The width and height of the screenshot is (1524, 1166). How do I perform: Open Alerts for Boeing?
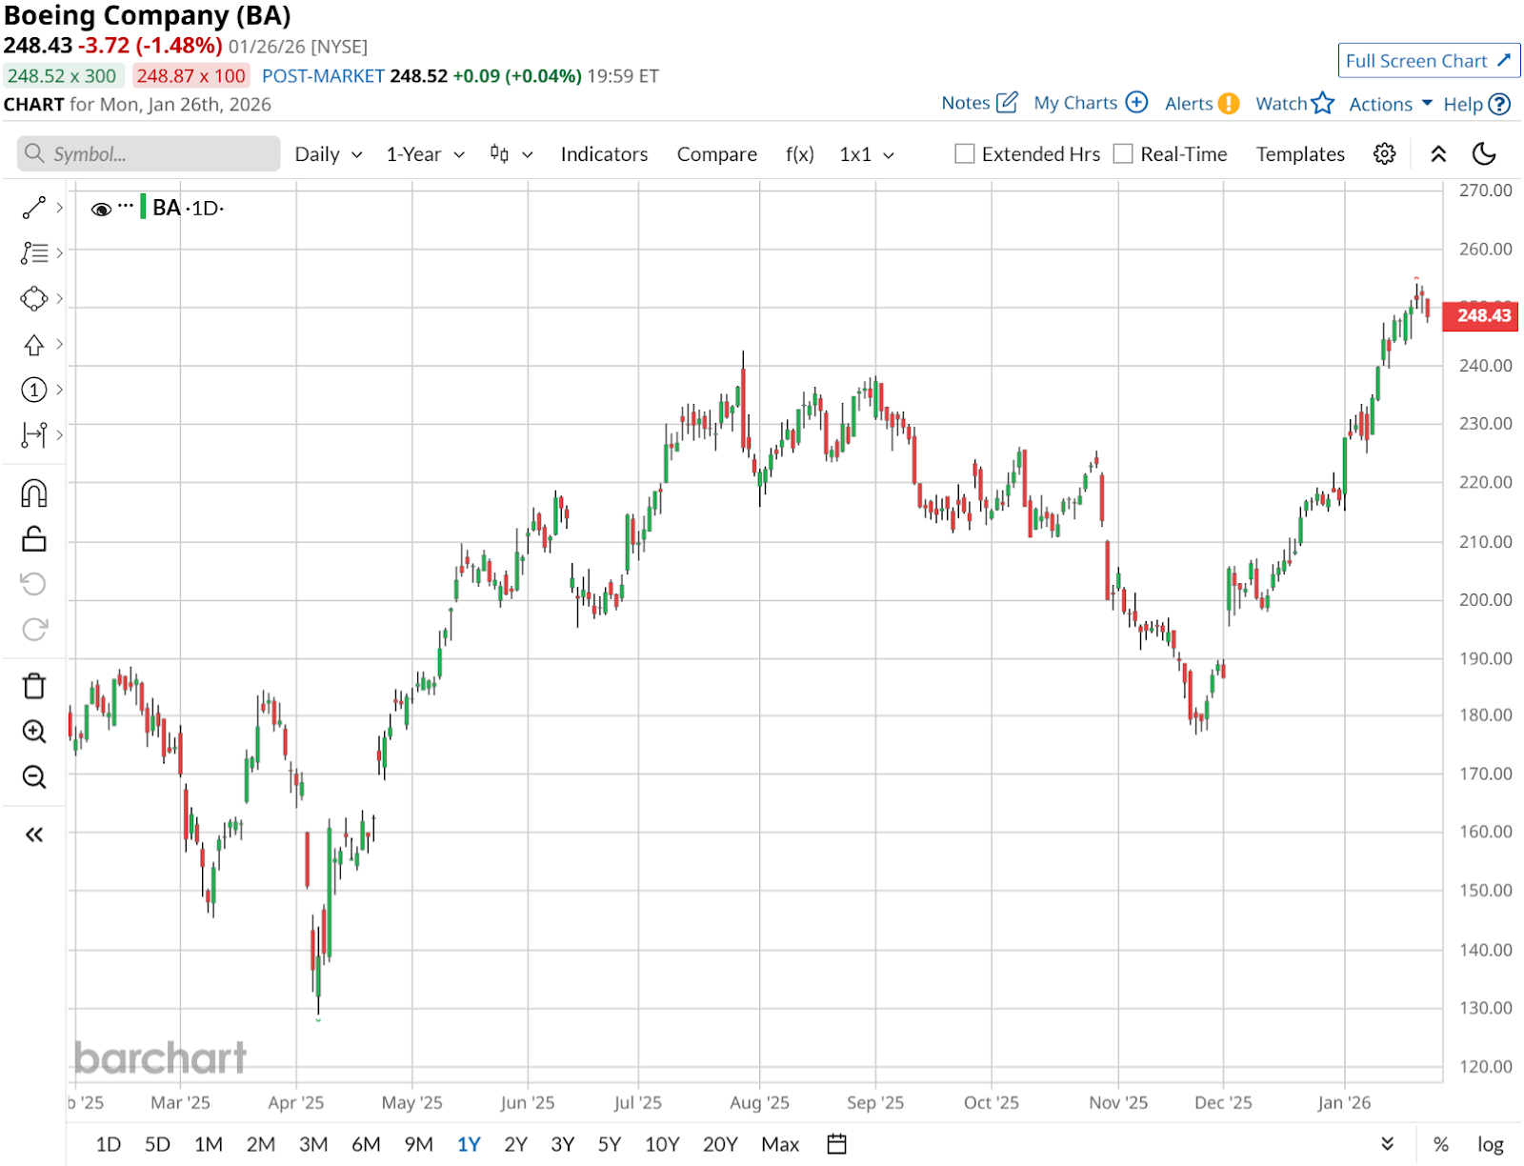[x=1202, y=104]
